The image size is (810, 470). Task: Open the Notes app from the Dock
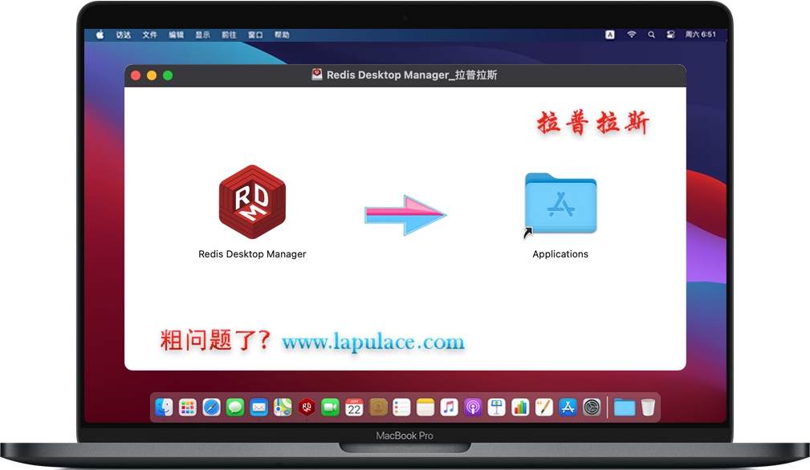(x=425, y=407)
